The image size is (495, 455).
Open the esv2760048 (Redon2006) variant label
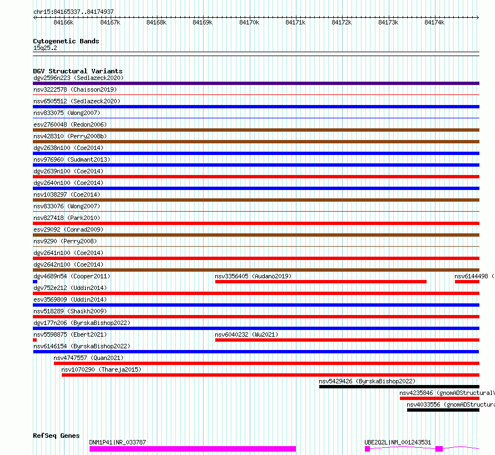tap(70, 124)
